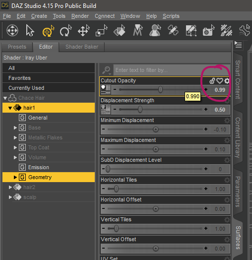The height and width of the screenshot is (260, 252).
Task: Expand the Geometry property group
Action: [x=15, y=177]
